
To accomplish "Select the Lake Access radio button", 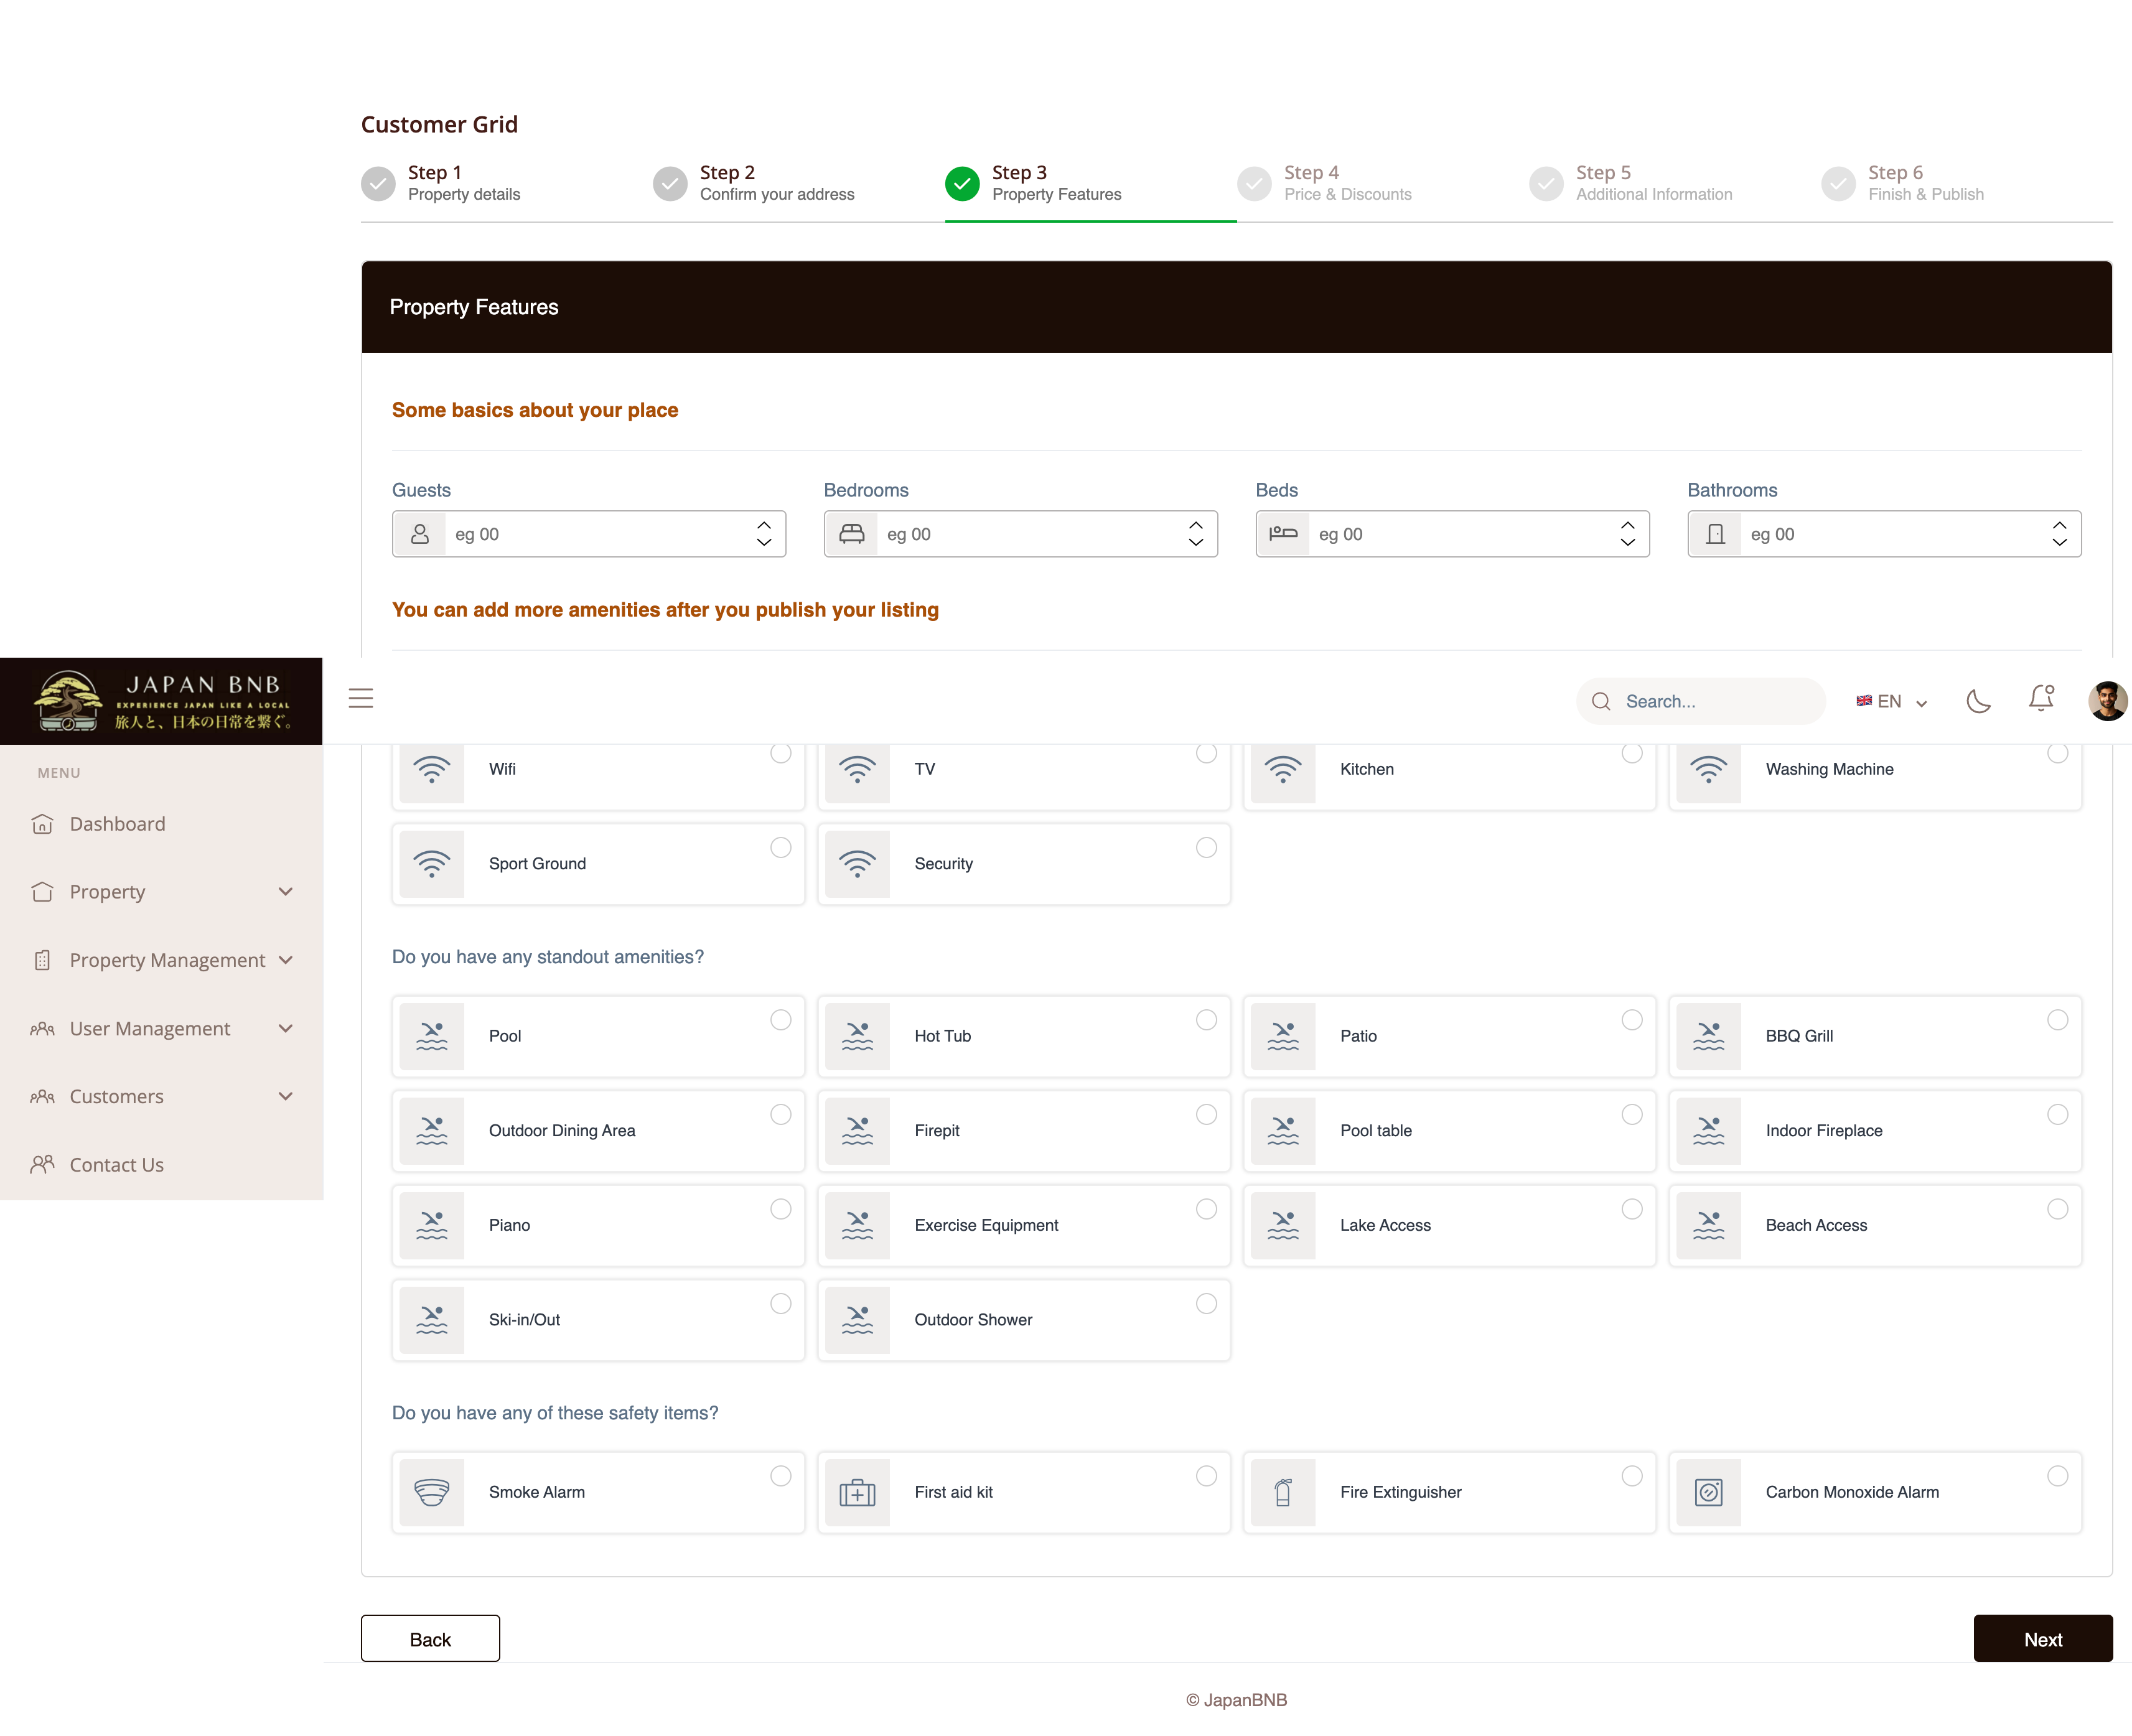I will [x=1632, y=1209].
